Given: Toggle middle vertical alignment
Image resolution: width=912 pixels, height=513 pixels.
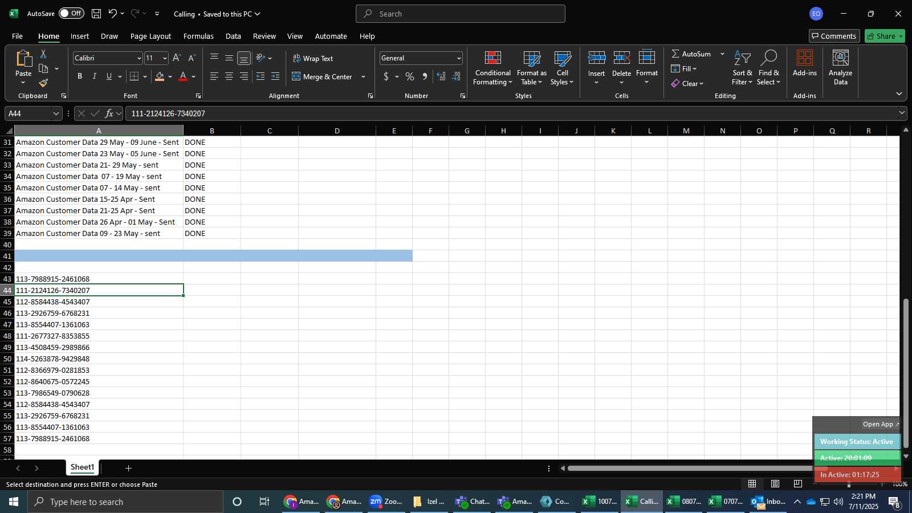Looking at the screenshot, I should click(x=229, y=58).
